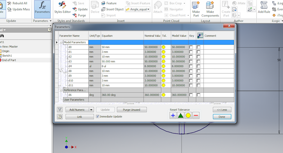283x153 pixels.
Task: Click the Link button
Action: pos(80,117)
